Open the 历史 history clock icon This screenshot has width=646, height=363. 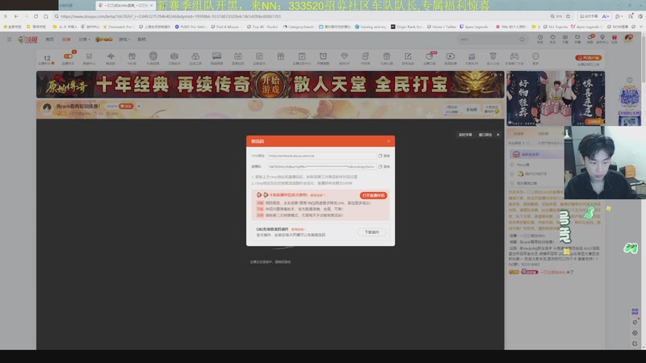540,39
